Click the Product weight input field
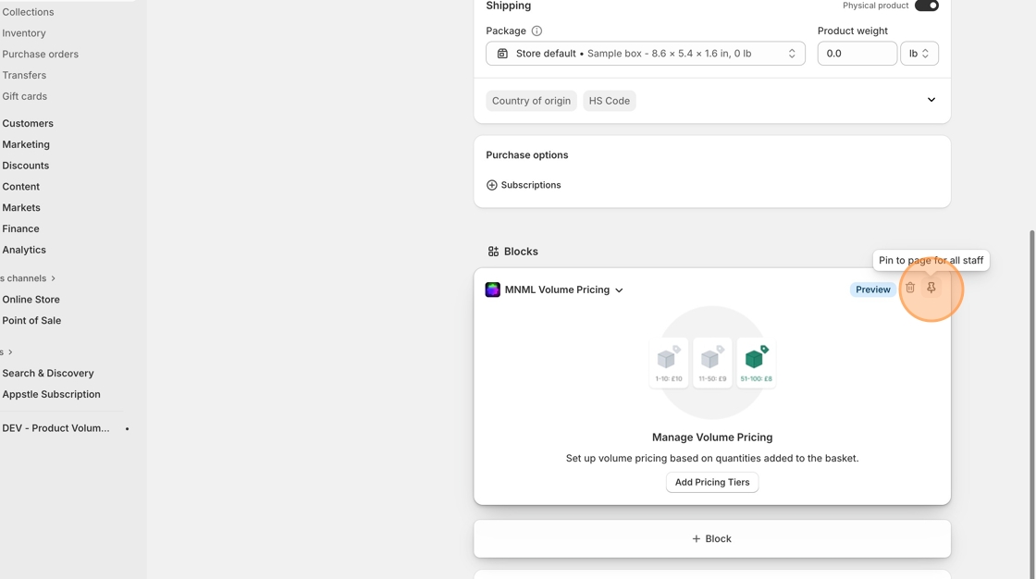The width and height of the screenshot is (1036, 579). point(857,54)
